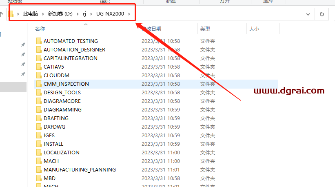Select the DXFDWG folder icon

coord(39,127)
